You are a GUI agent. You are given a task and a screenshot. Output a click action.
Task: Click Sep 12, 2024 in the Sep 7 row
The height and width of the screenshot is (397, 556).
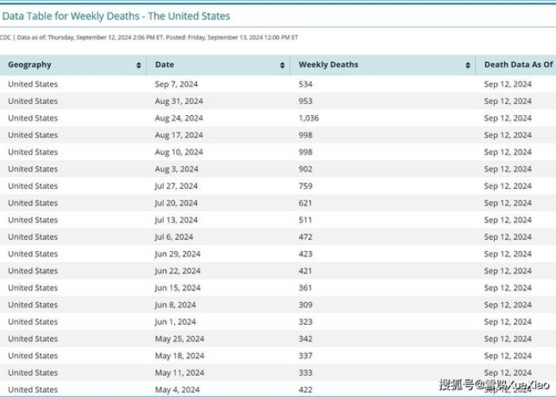508,84
